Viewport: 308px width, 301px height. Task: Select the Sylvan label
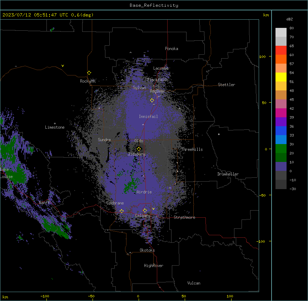point(139,88)
